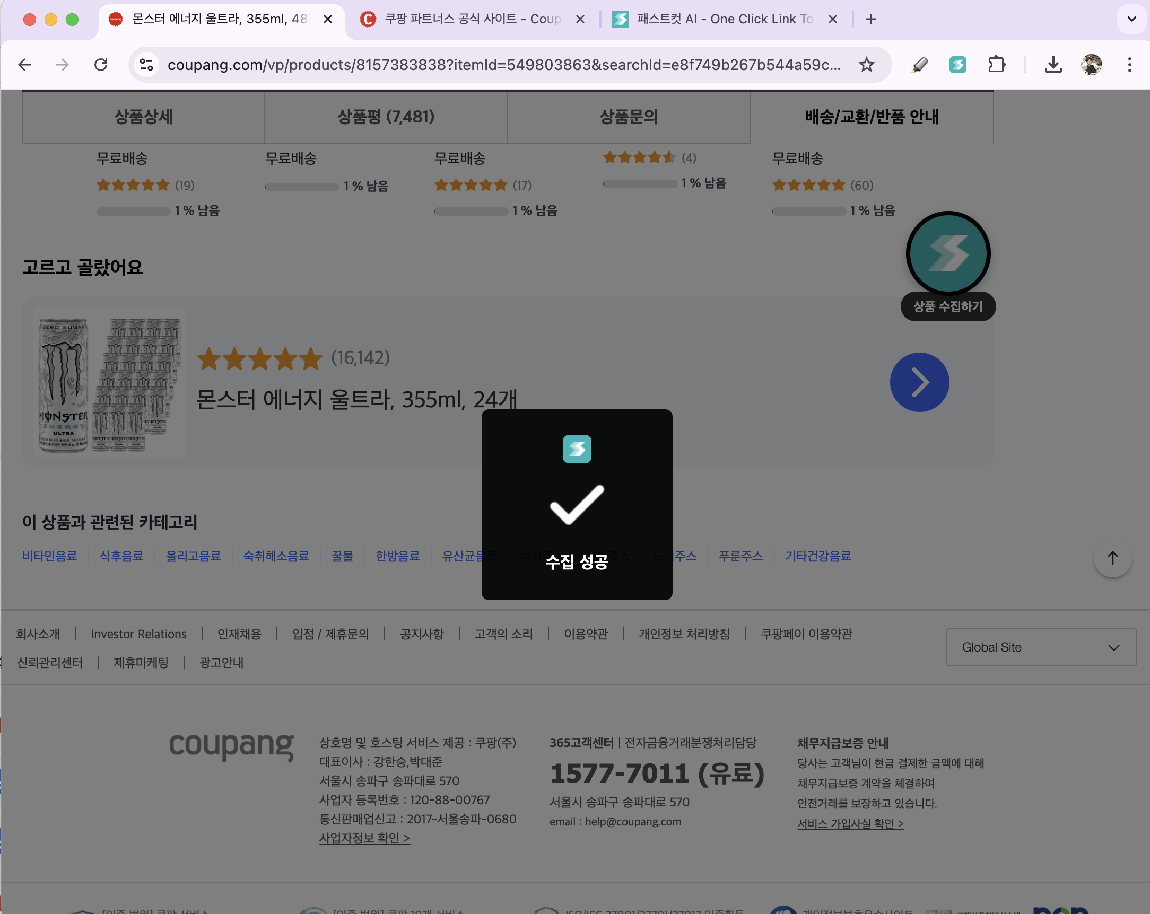Click the 1 % 남음 progress bar under (17)
Image resolution: width=1150 pixels, height=914 pixels.
[471, 211]
